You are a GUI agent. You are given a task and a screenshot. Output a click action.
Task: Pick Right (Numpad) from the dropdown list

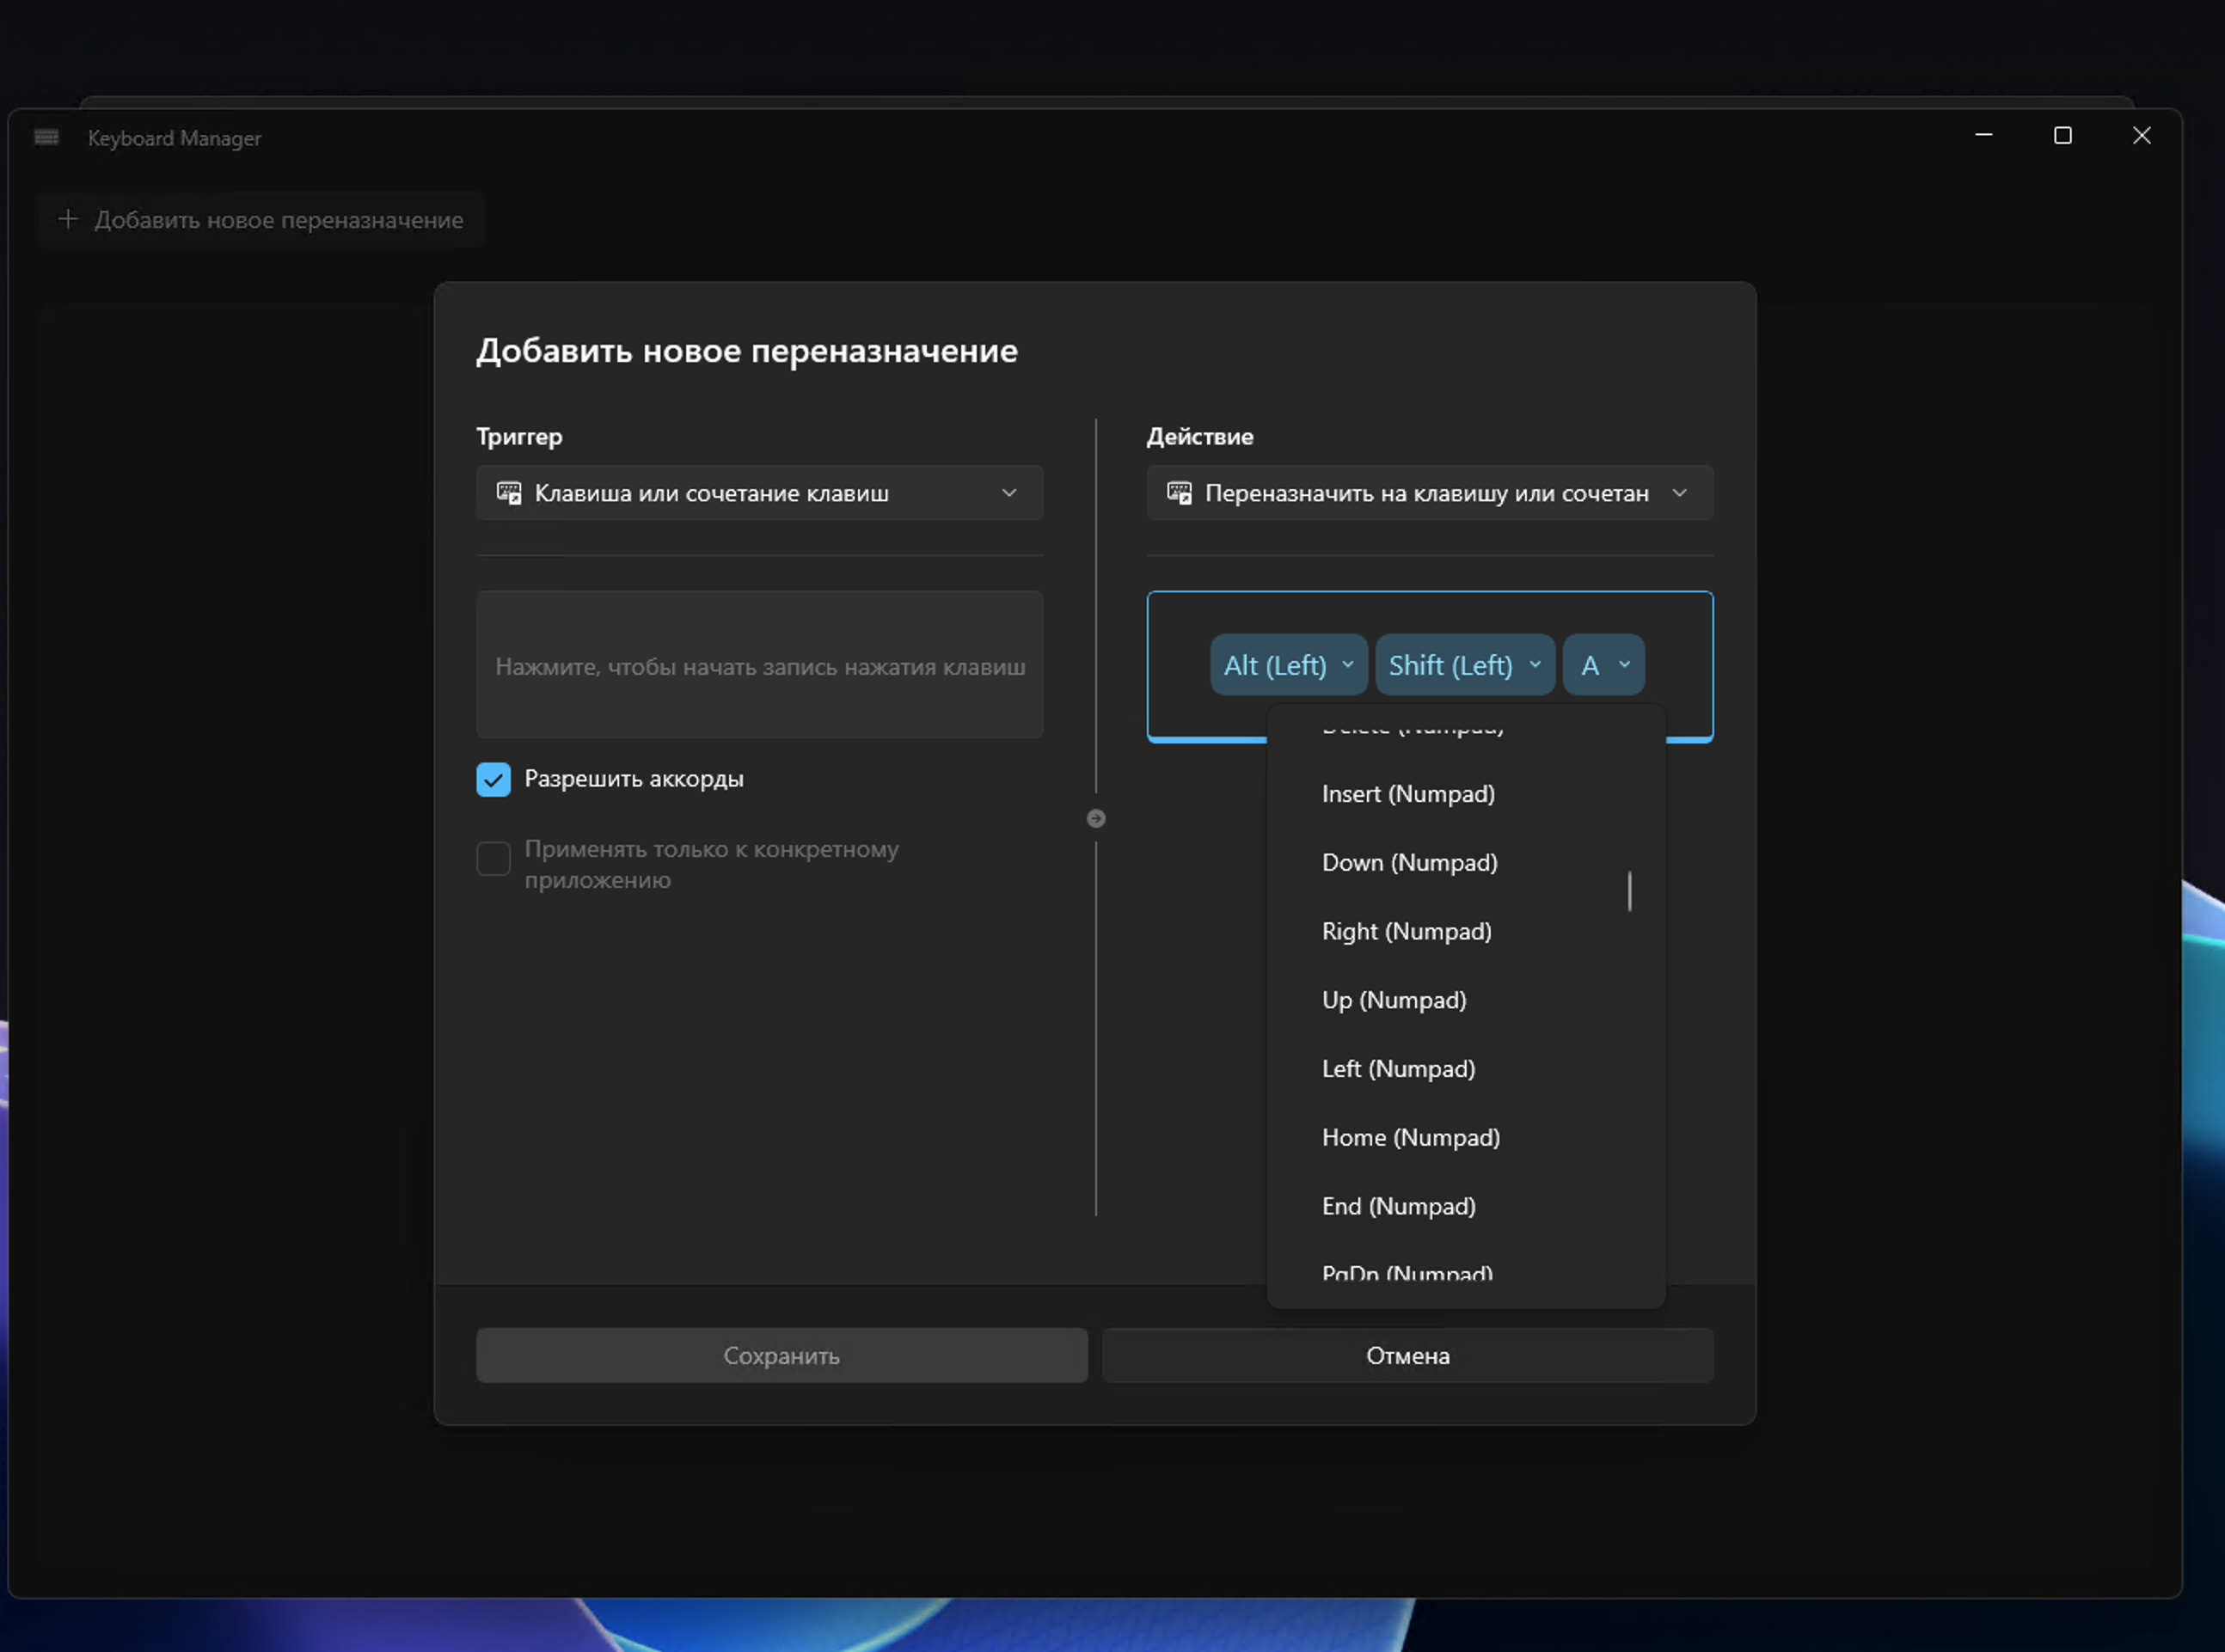[1406, 932]
